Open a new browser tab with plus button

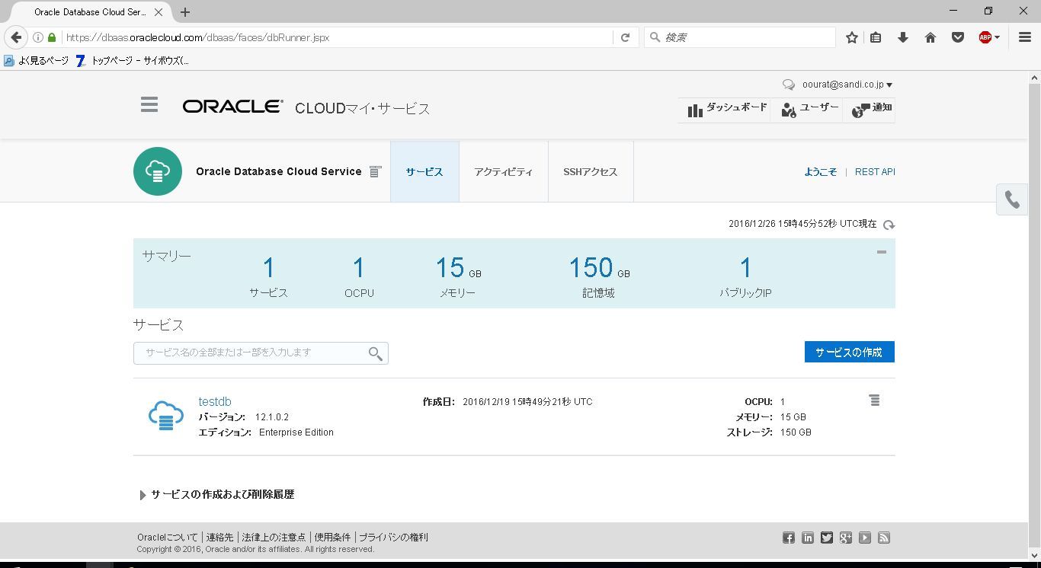click(x=185, y=12)
